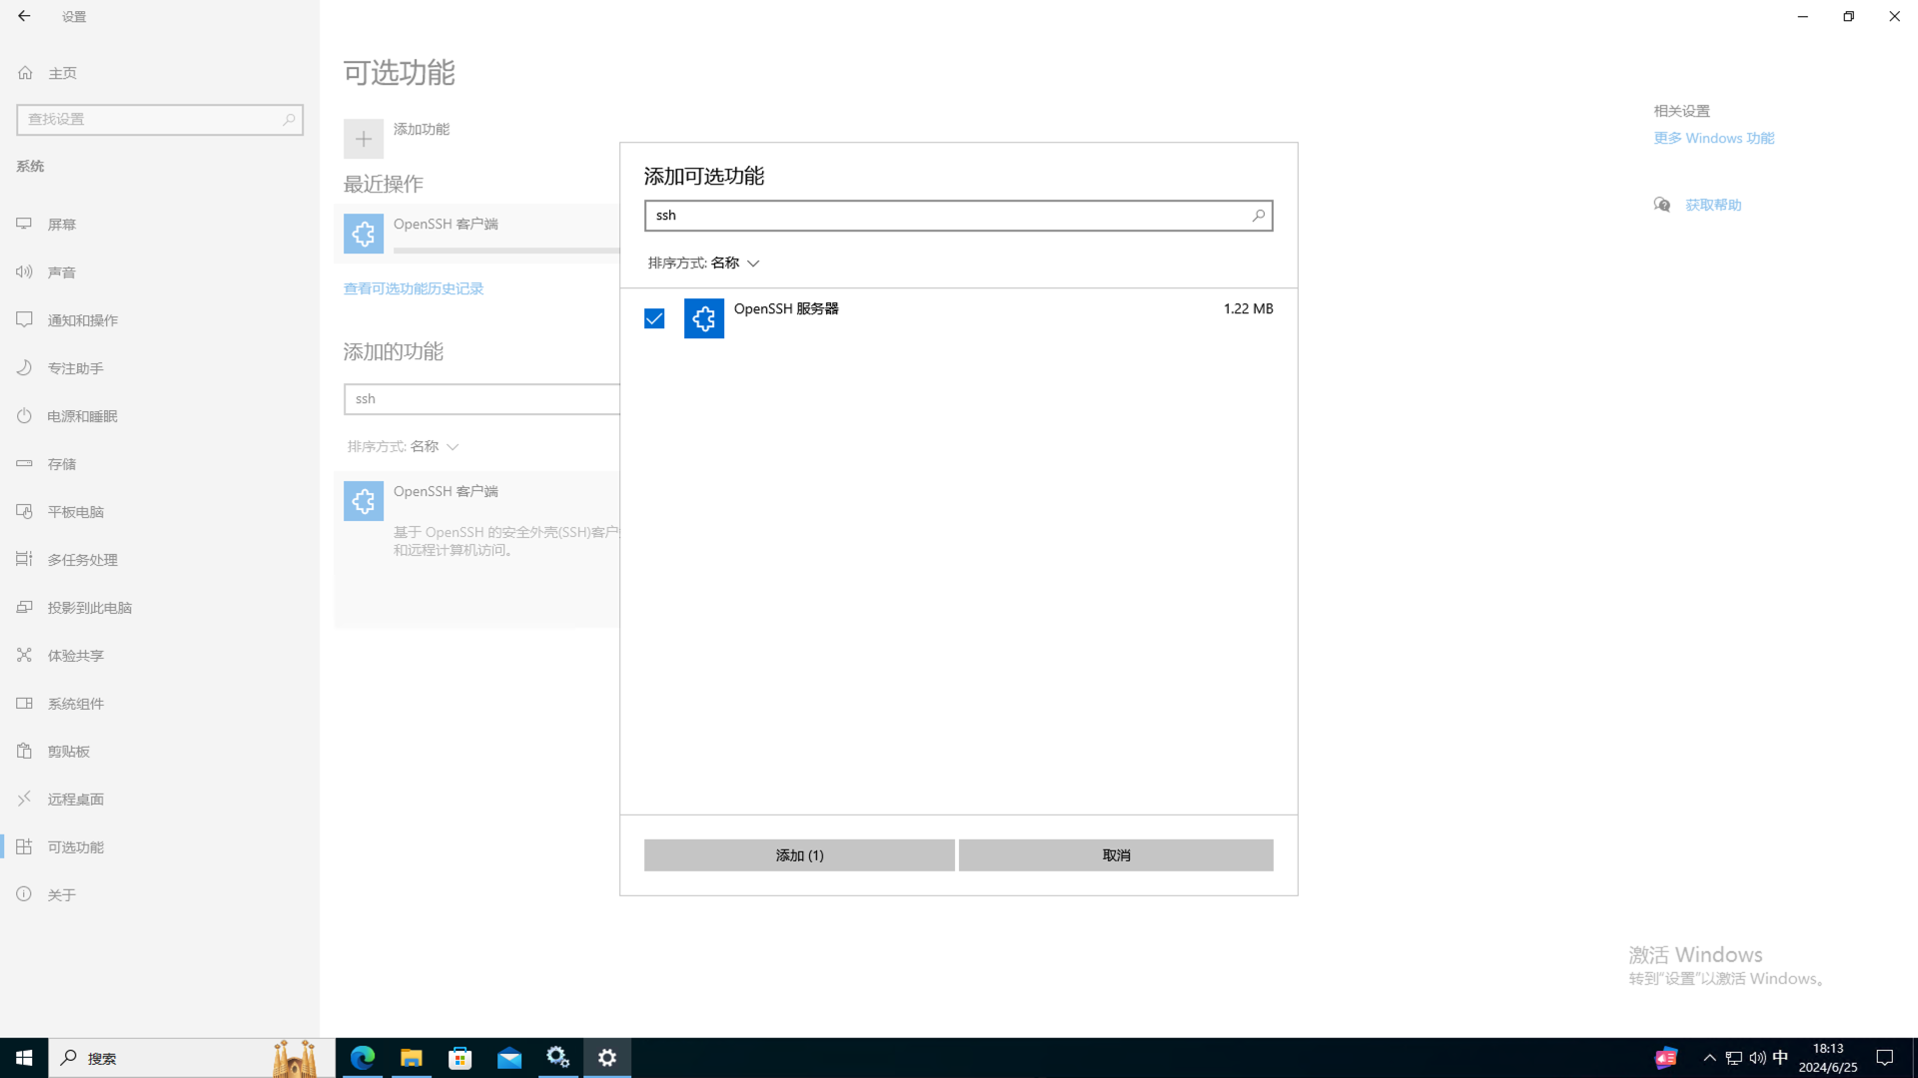Click the 投影到此电脑 icon
Image resolution: width=1918 pixels, height=1078 pixels.
tap(24, 607)
